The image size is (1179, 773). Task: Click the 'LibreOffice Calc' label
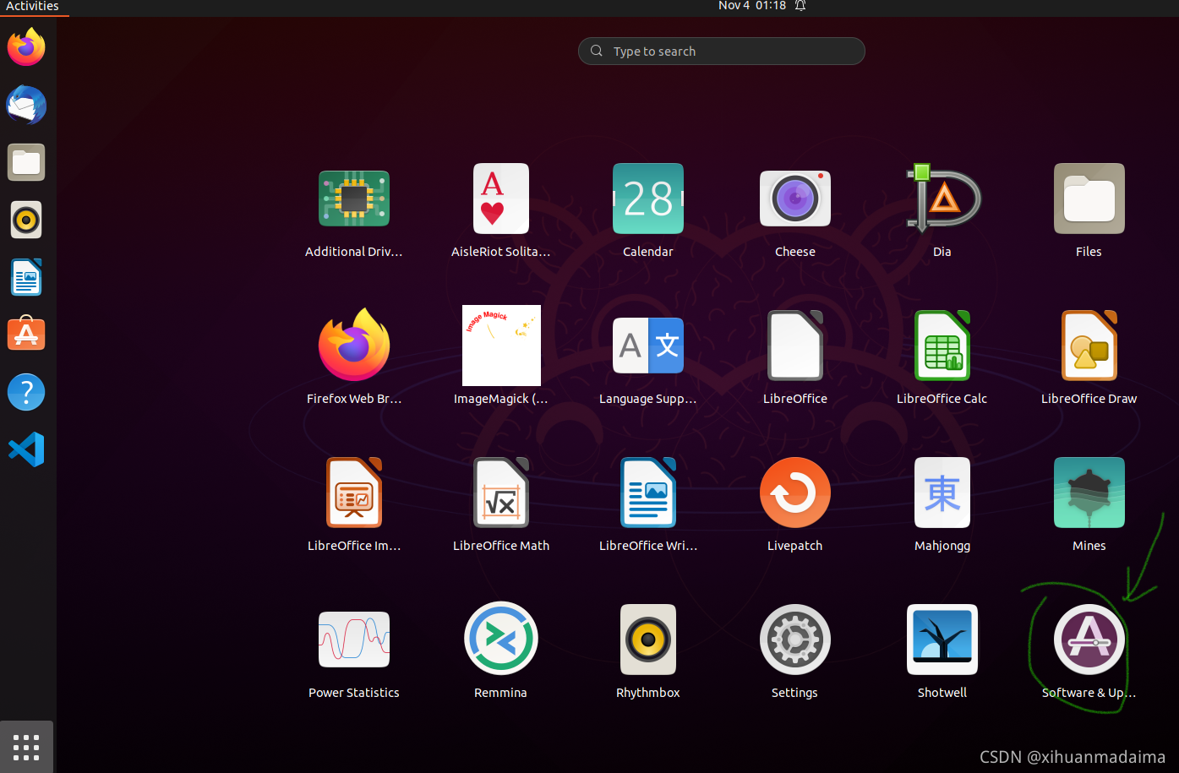(x=942, y=399)
